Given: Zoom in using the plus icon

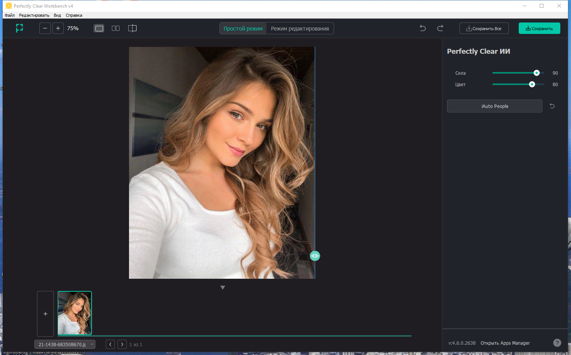Looking at the screenshot, I should click(58, 28).
